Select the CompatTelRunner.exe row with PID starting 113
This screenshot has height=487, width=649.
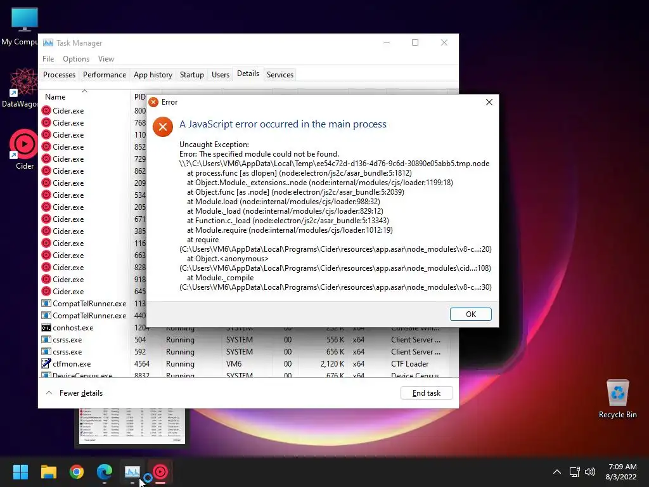[x=94, y=303]
